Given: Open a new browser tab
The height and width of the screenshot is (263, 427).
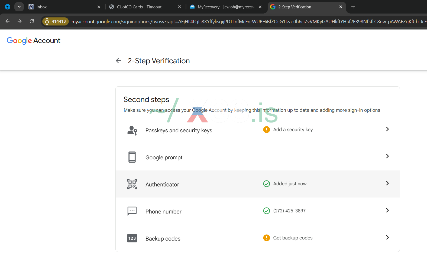Looking at the screenshot, I should point(353,7).
